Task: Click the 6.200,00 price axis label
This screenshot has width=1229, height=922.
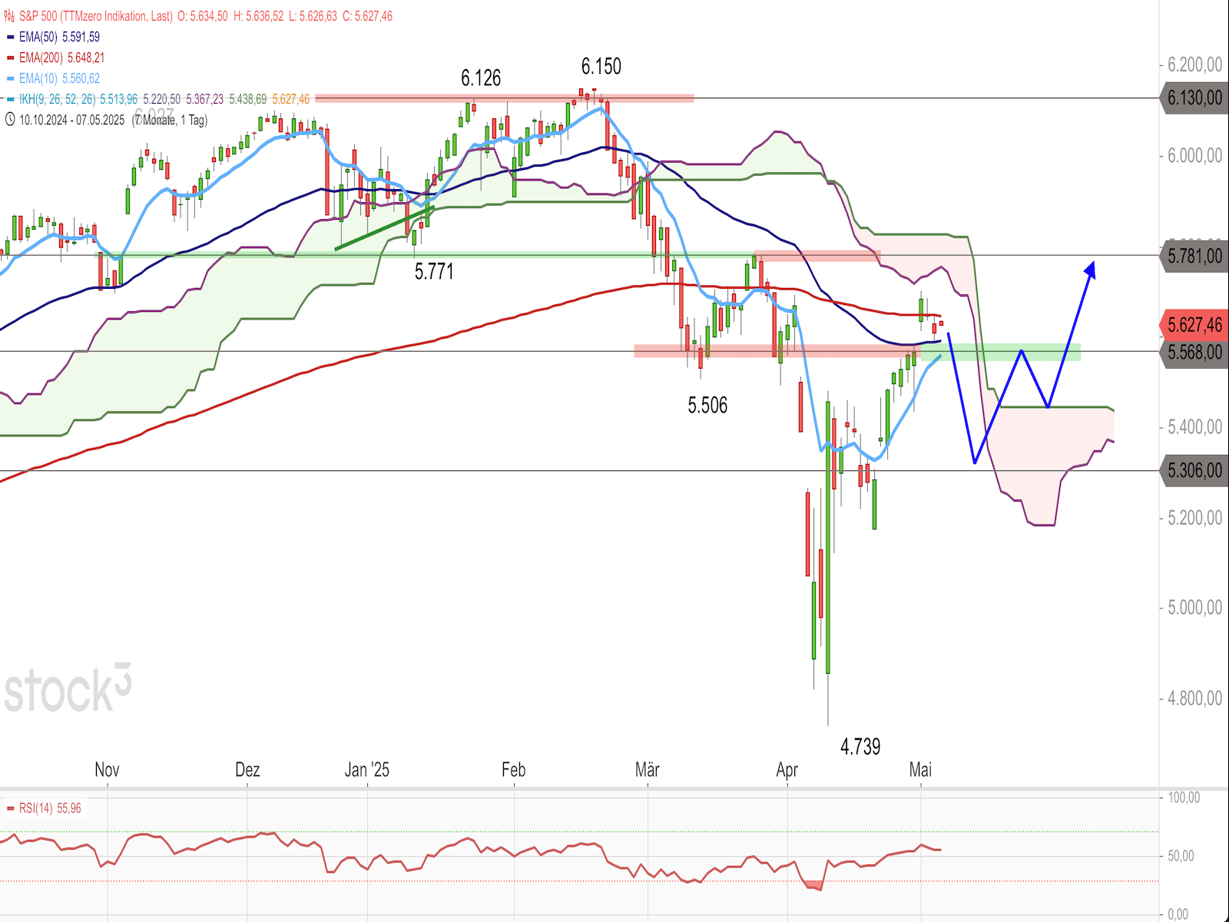Action: [x=1195, y=65]
